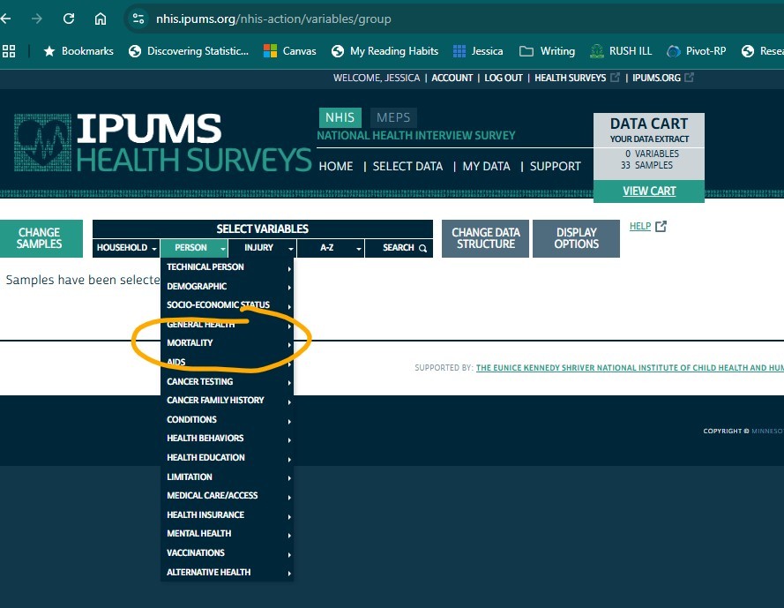Screen dimensions: 784x608
Task: Open the Eunice Kennedy Shriver institute link
Action: click(x=630, y=368)
